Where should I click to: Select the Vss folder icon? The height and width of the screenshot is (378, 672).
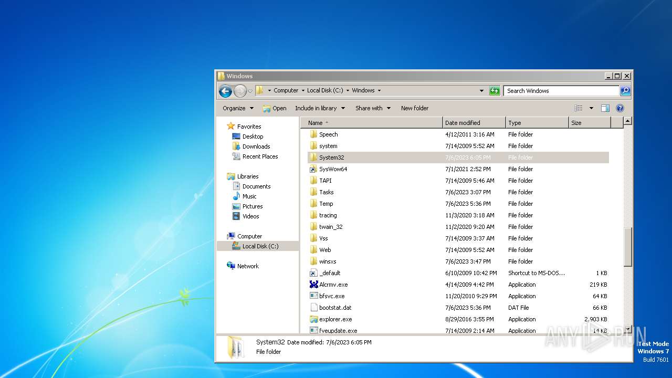pos(313,238)
